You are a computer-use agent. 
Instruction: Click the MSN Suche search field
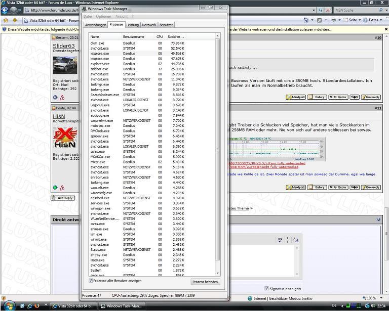point(356,10)
